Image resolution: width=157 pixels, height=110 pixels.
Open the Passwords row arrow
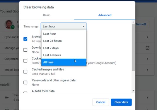pyautogui.click(x=148, y=97)
